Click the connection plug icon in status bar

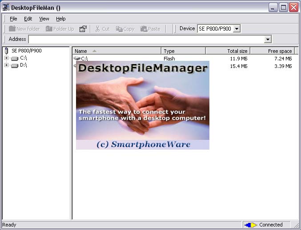[x=251, y=225]
